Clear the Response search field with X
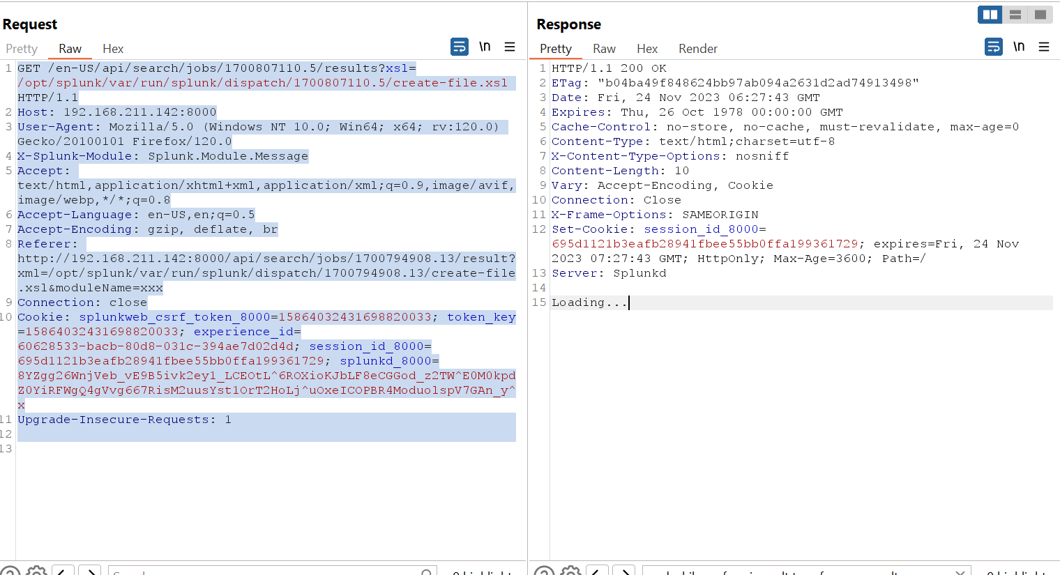The width and height of the screenshot is (1060, 575). [x=960, y=572]
